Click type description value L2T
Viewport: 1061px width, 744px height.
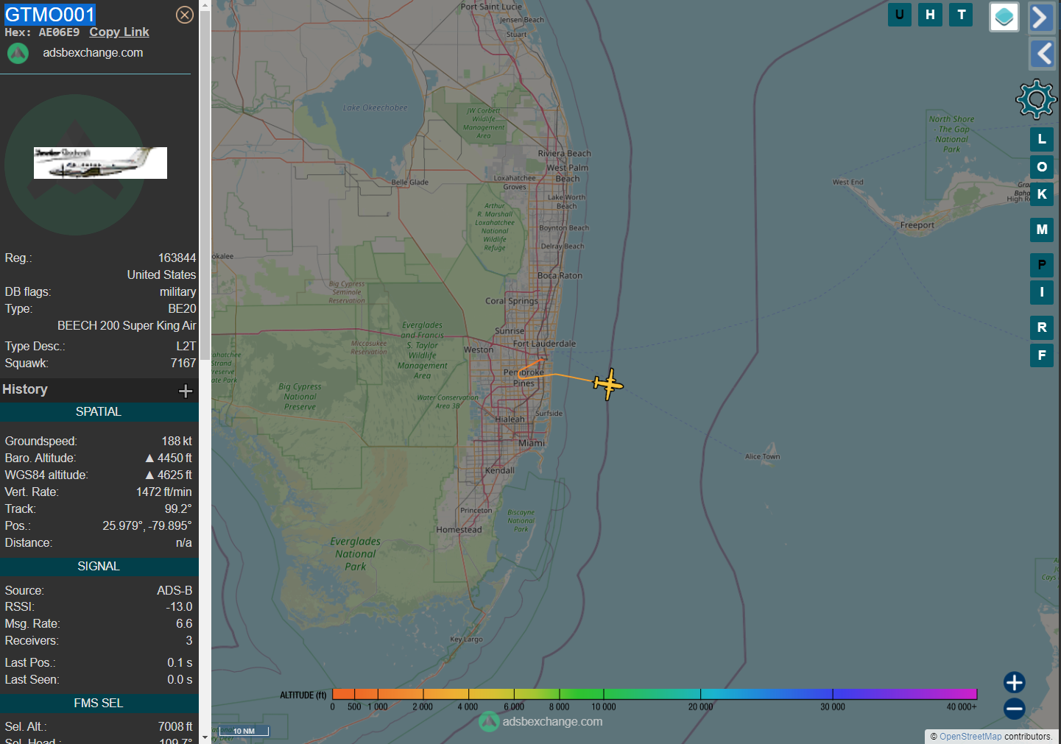tap(186, 347)
